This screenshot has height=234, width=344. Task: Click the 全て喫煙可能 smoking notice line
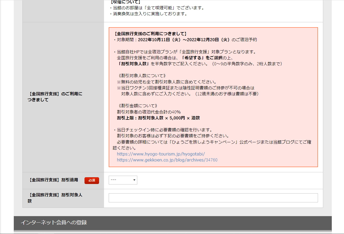tap(158, 8)
